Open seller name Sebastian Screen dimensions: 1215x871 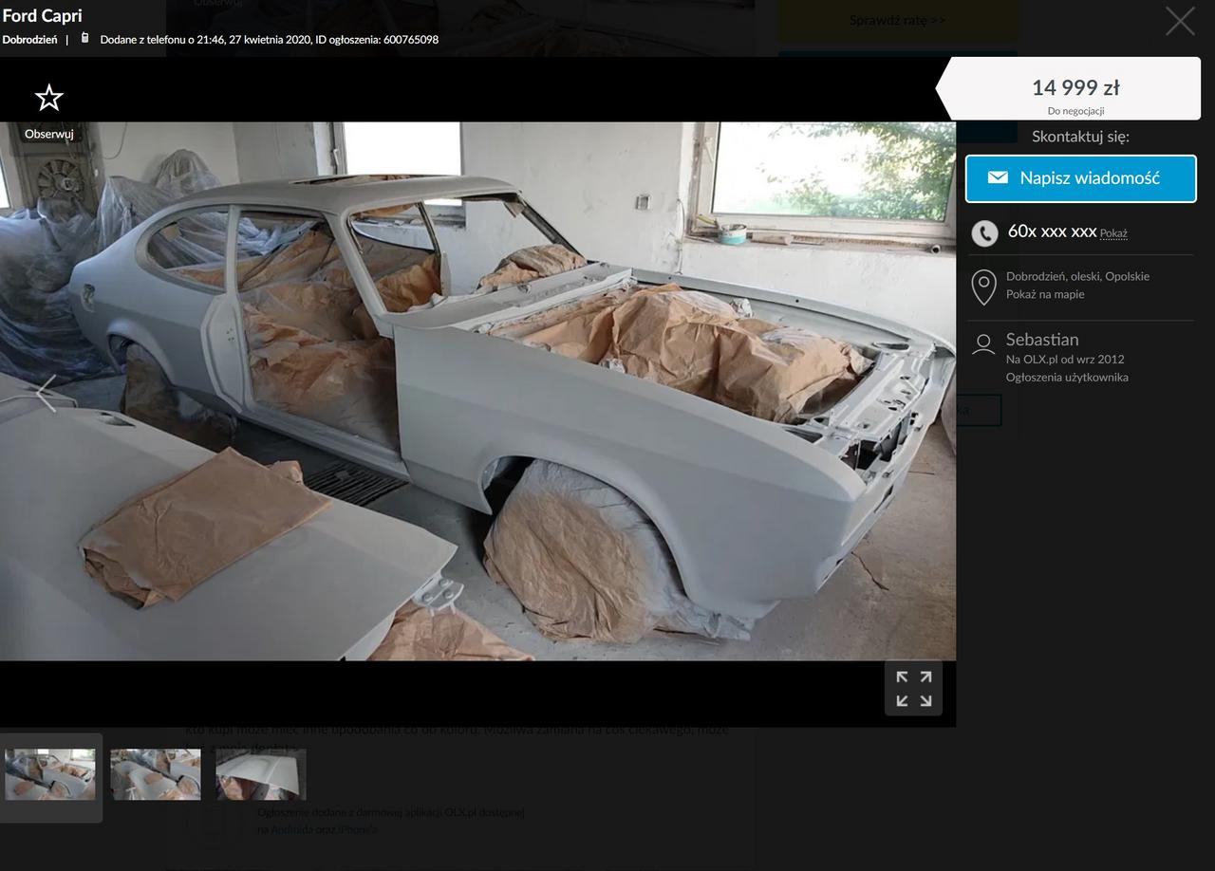[x=1042, y=339]
